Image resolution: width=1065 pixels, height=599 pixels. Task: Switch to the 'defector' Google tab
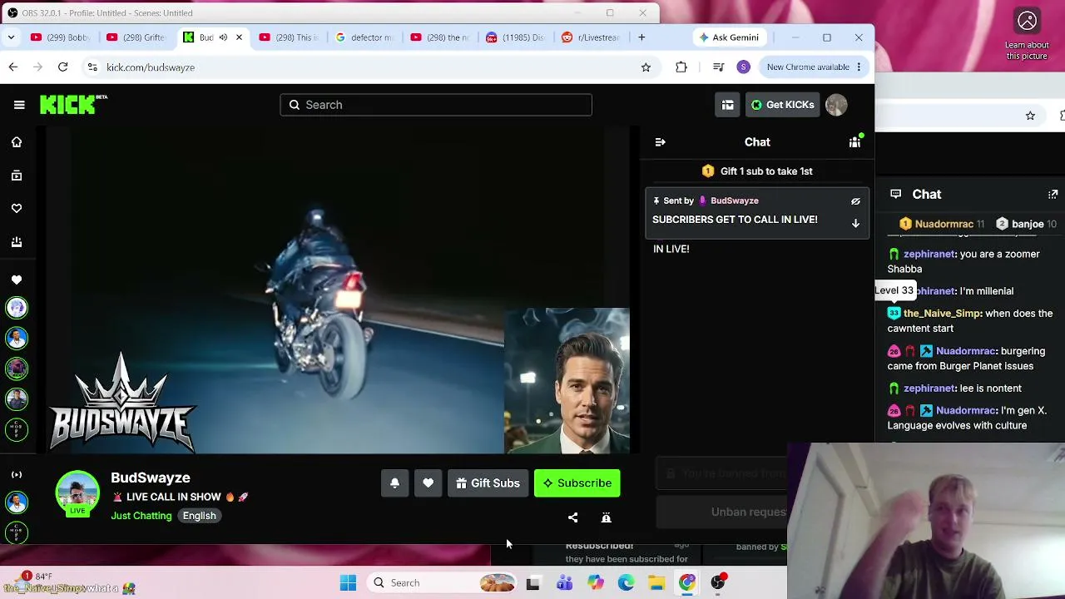click(x=366, y=37)
